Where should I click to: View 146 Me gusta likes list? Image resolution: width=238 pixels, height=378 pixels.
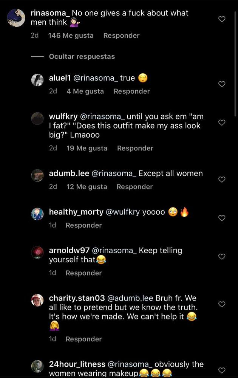pos(71,36)
